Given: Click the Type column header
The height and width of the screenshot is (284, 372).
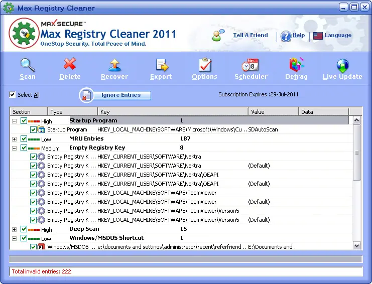Looking at the screenshot, I should 73,112.
